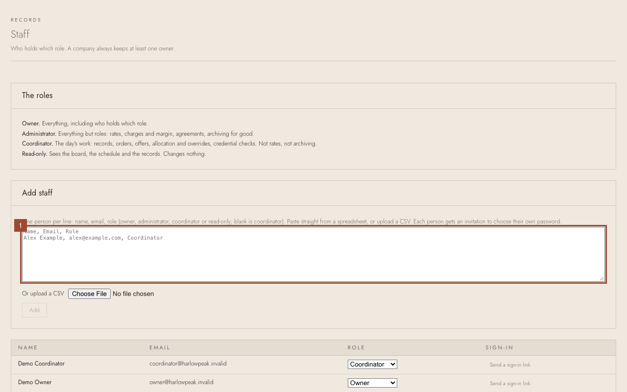Open the role dropdown for Demo Coordinator
The width and height of the screenshot is (627, 392).
tap(372, 364)
